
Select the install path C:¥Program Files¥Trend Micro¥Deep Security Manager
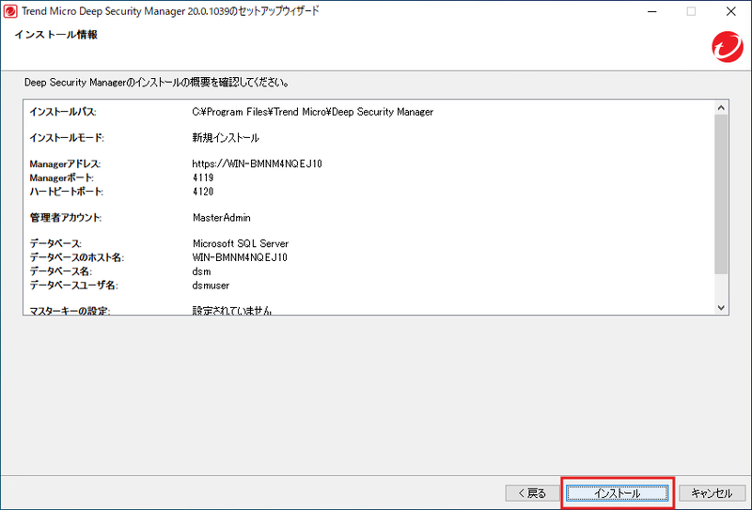pyautogui.click(x=313, y=112)
